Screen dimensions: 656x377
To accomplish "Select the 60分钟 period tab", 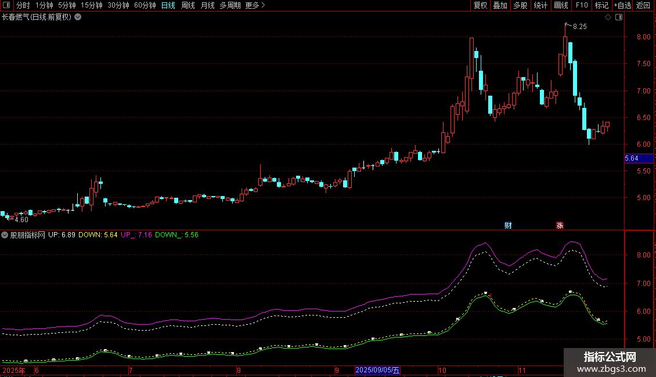I will (145, 5).
